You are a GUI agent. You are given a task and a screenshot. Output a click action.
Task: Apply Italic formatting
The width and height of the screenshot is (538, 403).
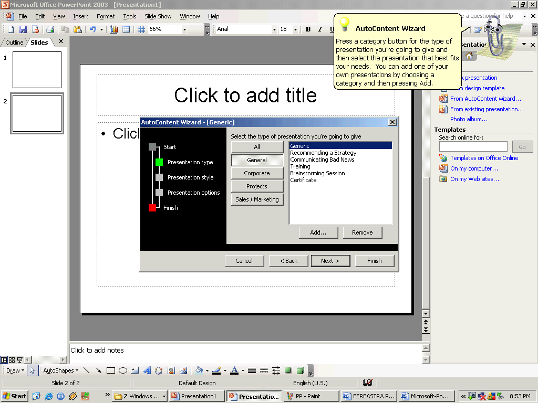coord(320,29)
